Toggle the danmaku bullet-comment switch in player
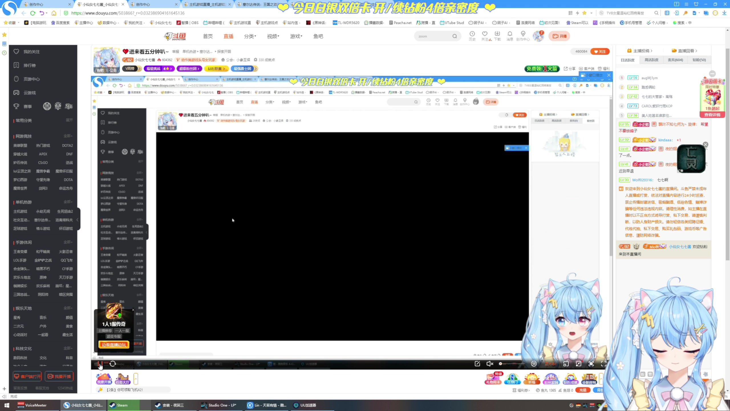This screenshot has width=730, height=411. click(534, 364)
